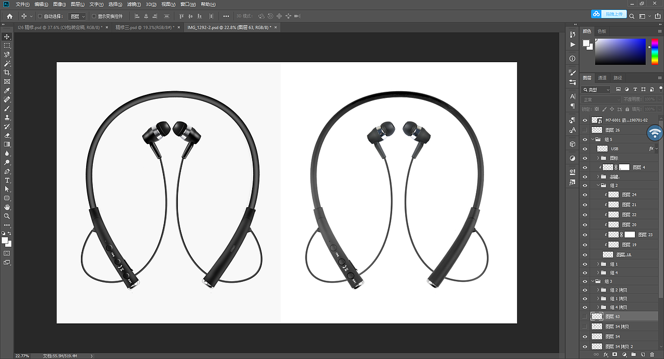This screenshot has width=664, height=359.
Task: Open more align options (three dots)
Action: (226, 16)
